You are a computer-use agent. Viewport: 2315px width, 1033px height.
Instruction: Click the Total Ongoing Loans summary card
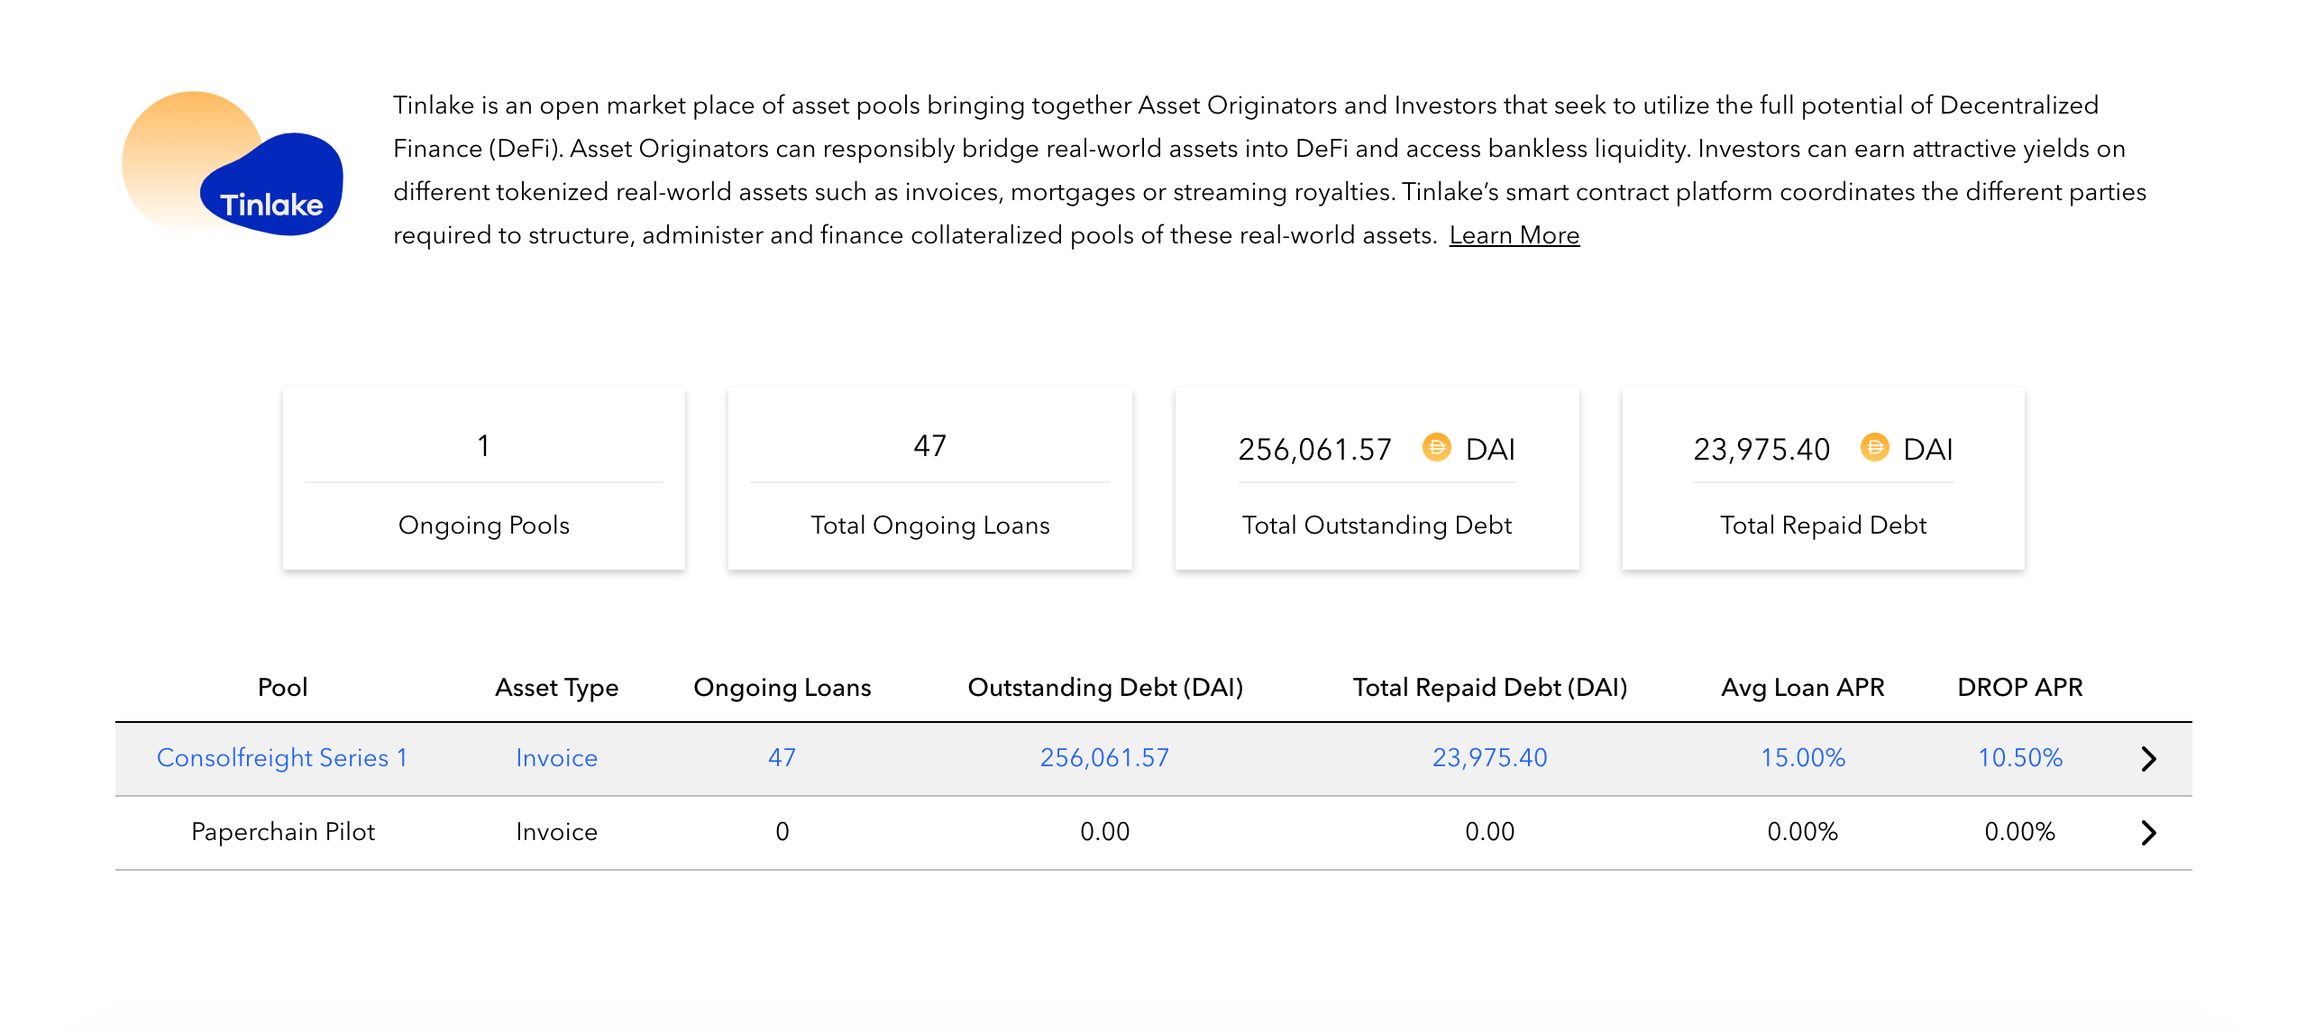930,480
